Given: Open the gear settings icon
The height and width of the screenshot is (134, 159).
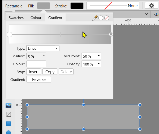Looking at the screenshot, I should tap(152, 6).
